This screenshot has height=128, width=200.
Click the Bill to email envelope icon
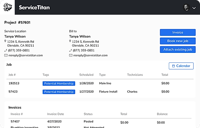pyautogui.click(x=71, y=55)
